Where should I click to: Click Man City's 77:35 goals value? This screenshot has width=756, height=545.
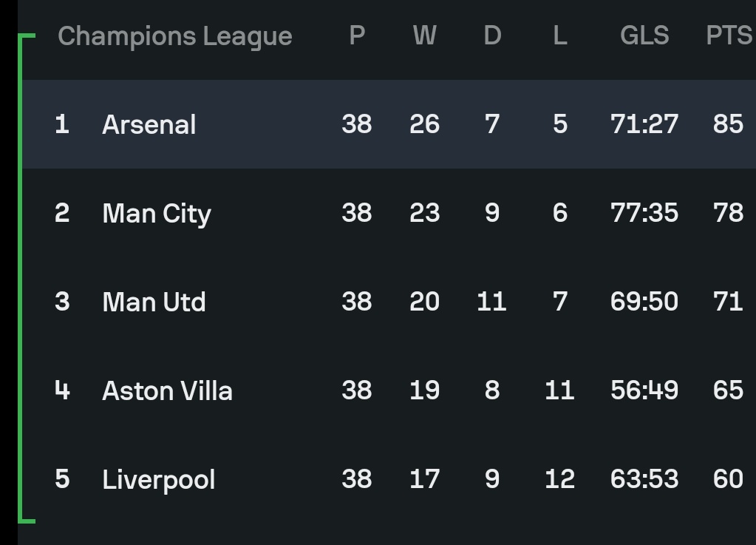[x=644, y=213]
